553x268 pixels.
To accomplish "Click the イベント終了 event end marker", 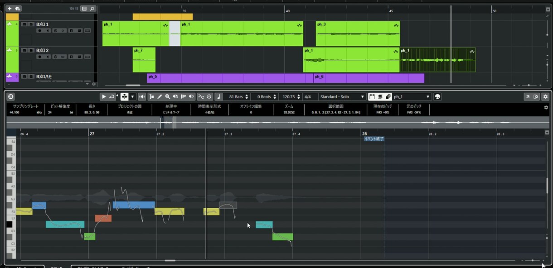I will coord(374,139).
